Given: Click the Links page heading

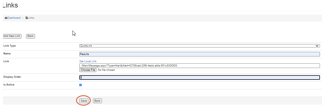Looking at the screenshot, I should 10,5.
